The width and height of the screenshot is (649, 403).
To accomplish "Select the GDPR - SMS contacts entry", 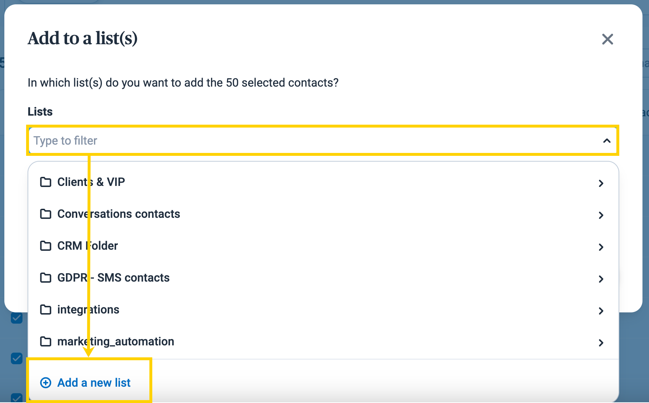I will 323,278.
